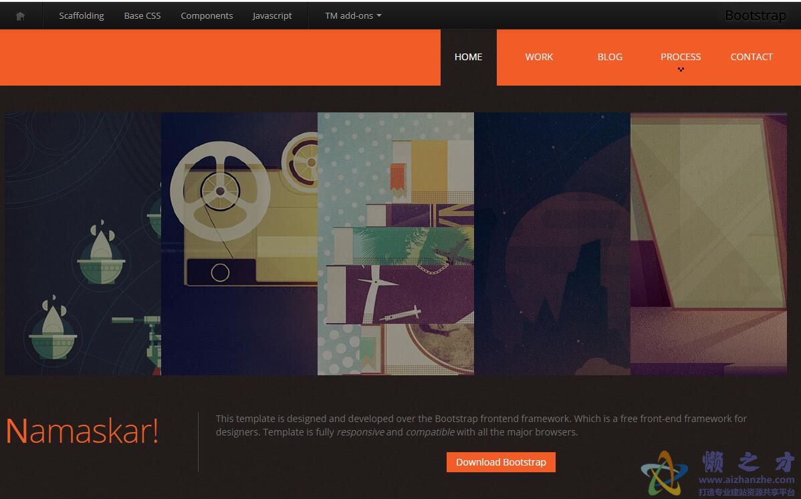Open the Scaffolding menu item
This screenshot has width=801, height=499.
pyautogui.click(x=81, y=16)
